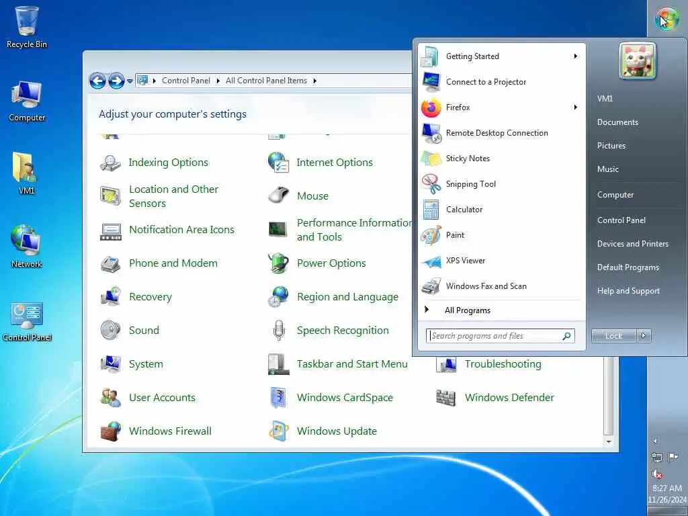Click the Calculator icon in Start menu
Viewport: 688px width, 516px height.
431,210
